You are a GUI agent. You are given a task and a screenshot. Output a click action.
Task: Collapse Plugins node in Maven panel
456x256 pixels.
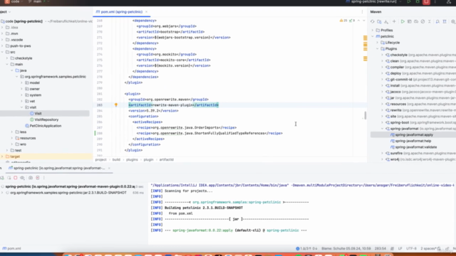[378, 49]
